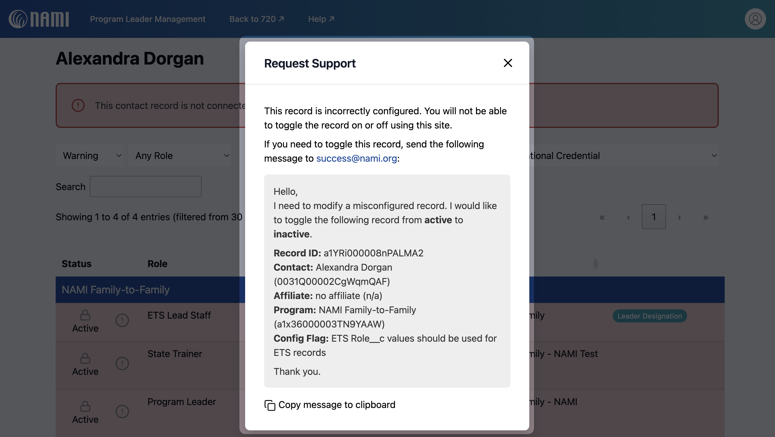775x437 pixels.
Task: Expand the Any Role dropdown
Action: tap(180, 156)
